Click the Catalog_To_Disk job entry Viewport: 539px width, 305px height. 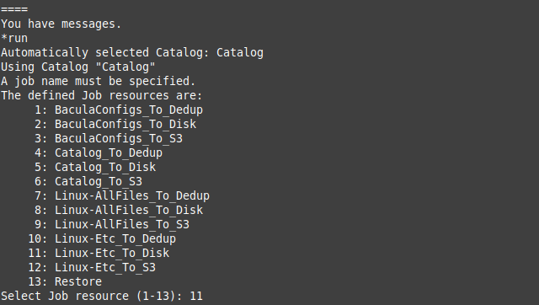(x=95, y=167)
